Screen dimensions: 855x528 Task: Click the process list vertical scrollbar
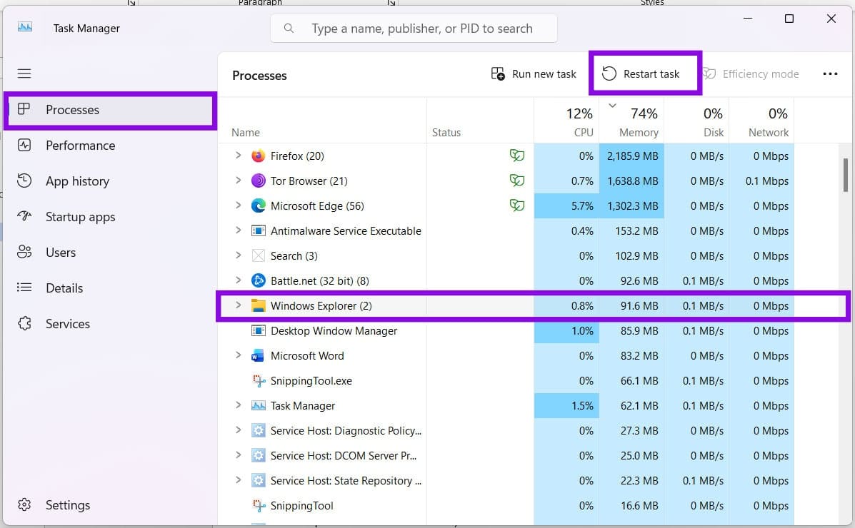(845, 174)
